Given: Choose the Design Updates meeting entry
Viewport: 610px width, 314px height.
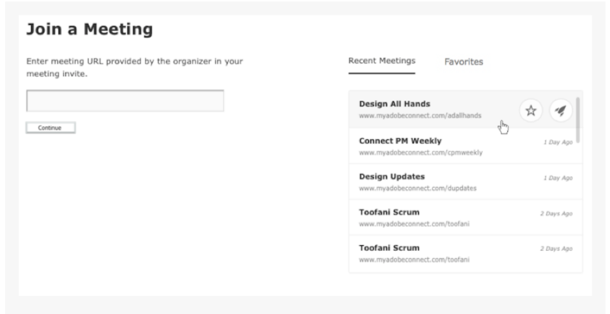Looking at the screenshot, I should pyautogui.click(x=466, y=181).
